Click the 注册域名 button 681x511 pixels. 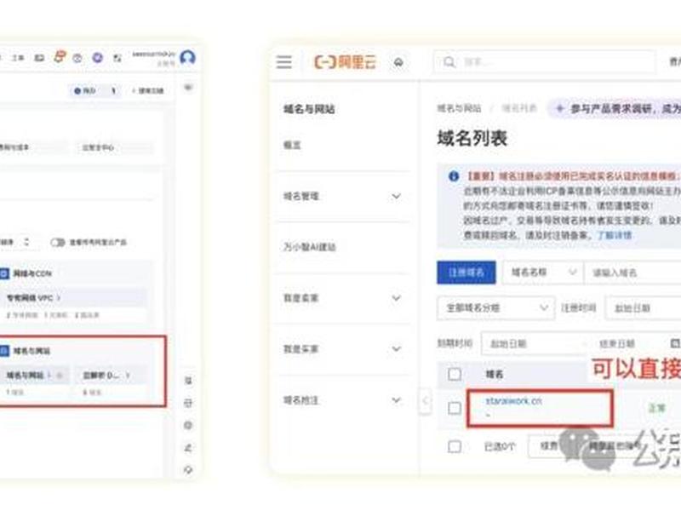[x=466, y=273]
